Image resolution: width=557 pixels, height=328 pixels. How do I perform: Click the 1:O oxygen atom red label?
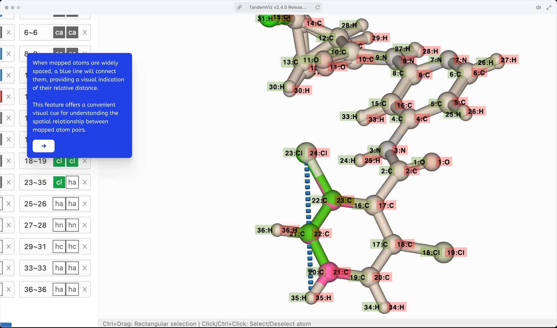443,162
